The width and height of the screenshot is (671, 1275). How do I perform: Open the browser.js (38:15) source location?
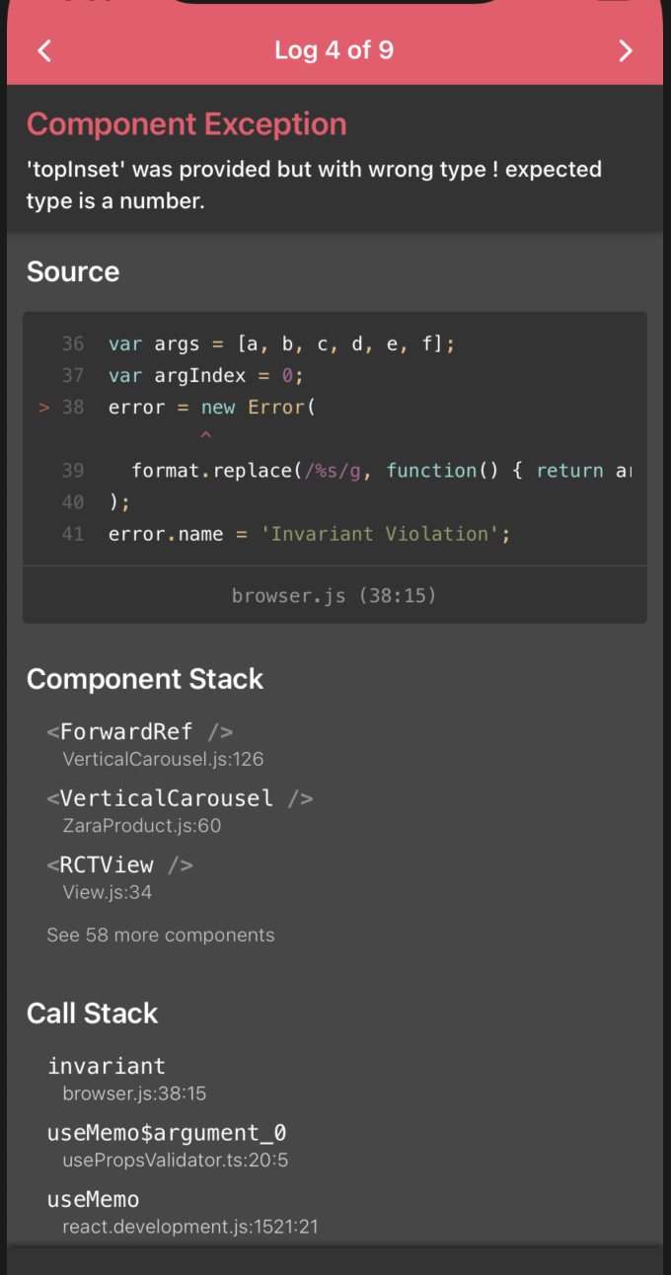tap(335, 595)
